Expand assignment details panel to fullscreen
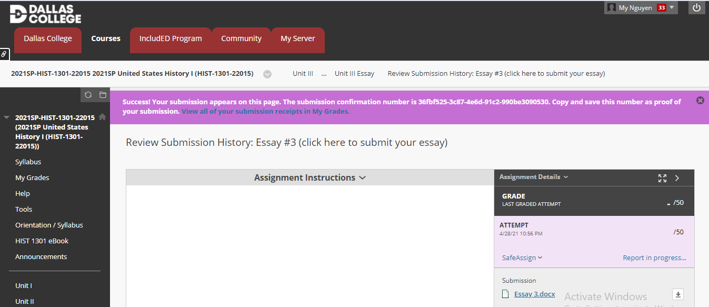The image size is (709, 307). point(662,178)
